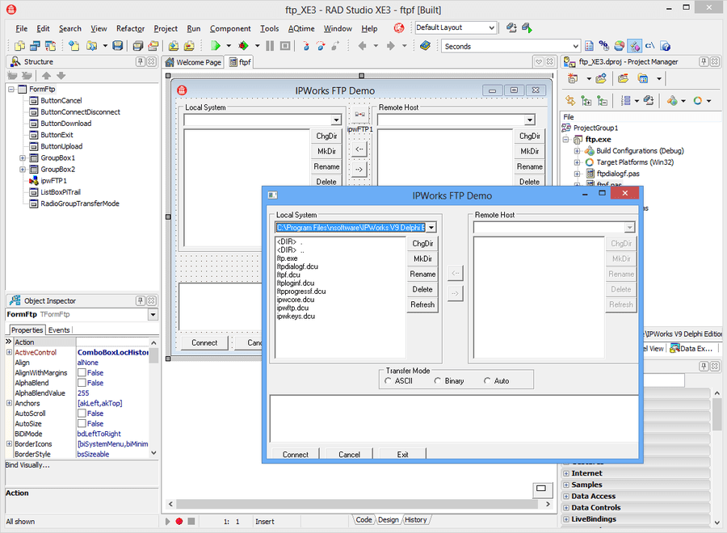Open the Local System path combo box
The width and height of the screenshot is (727, 533).
pyautogui.click(x=431, y=229)
